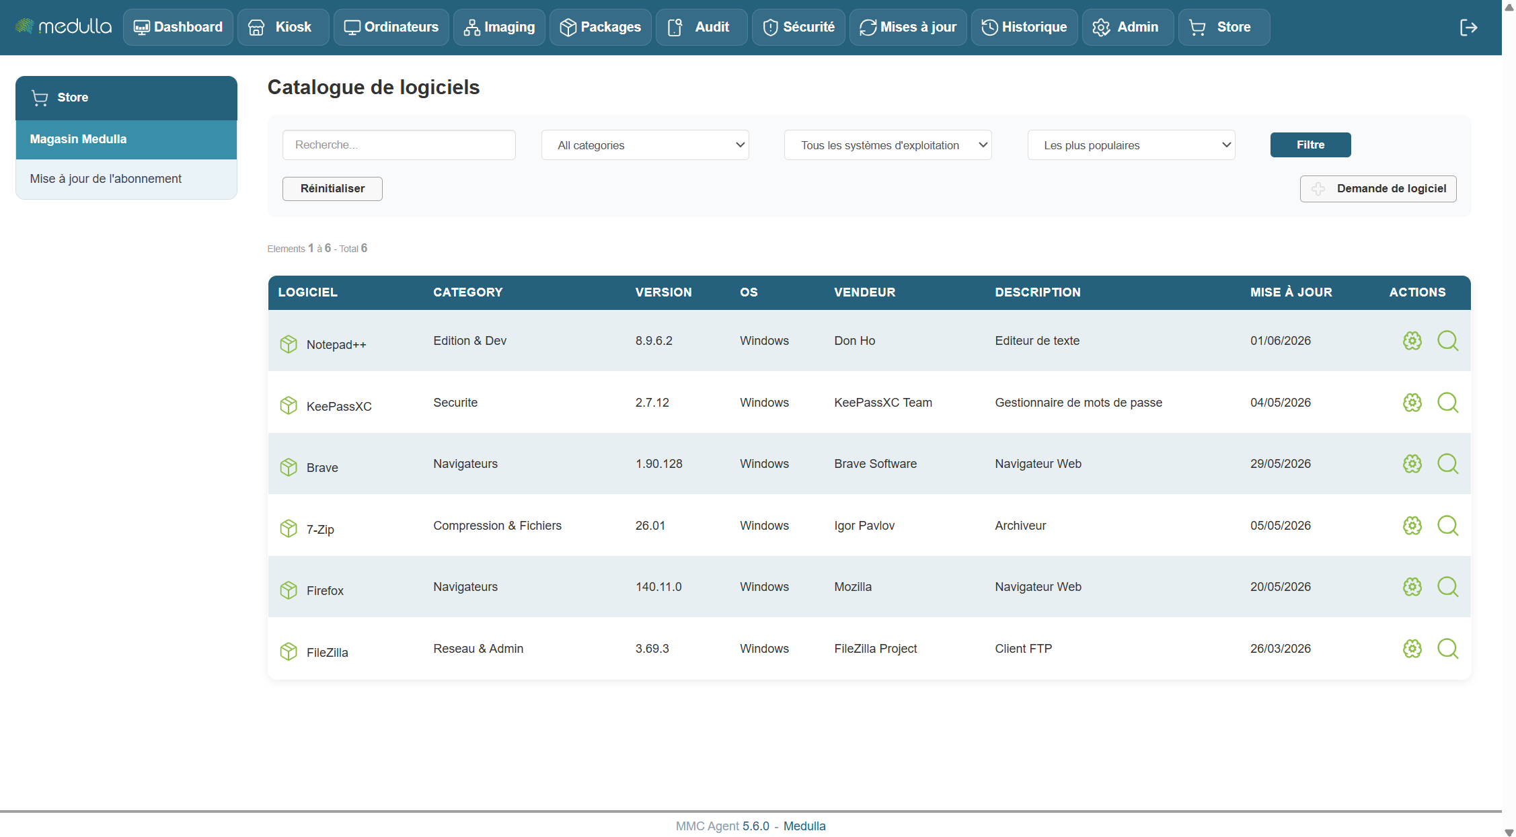Click the FileZilla magnifier details icon
This screenshot has height=837, width=1516.
click(1447, 649)
